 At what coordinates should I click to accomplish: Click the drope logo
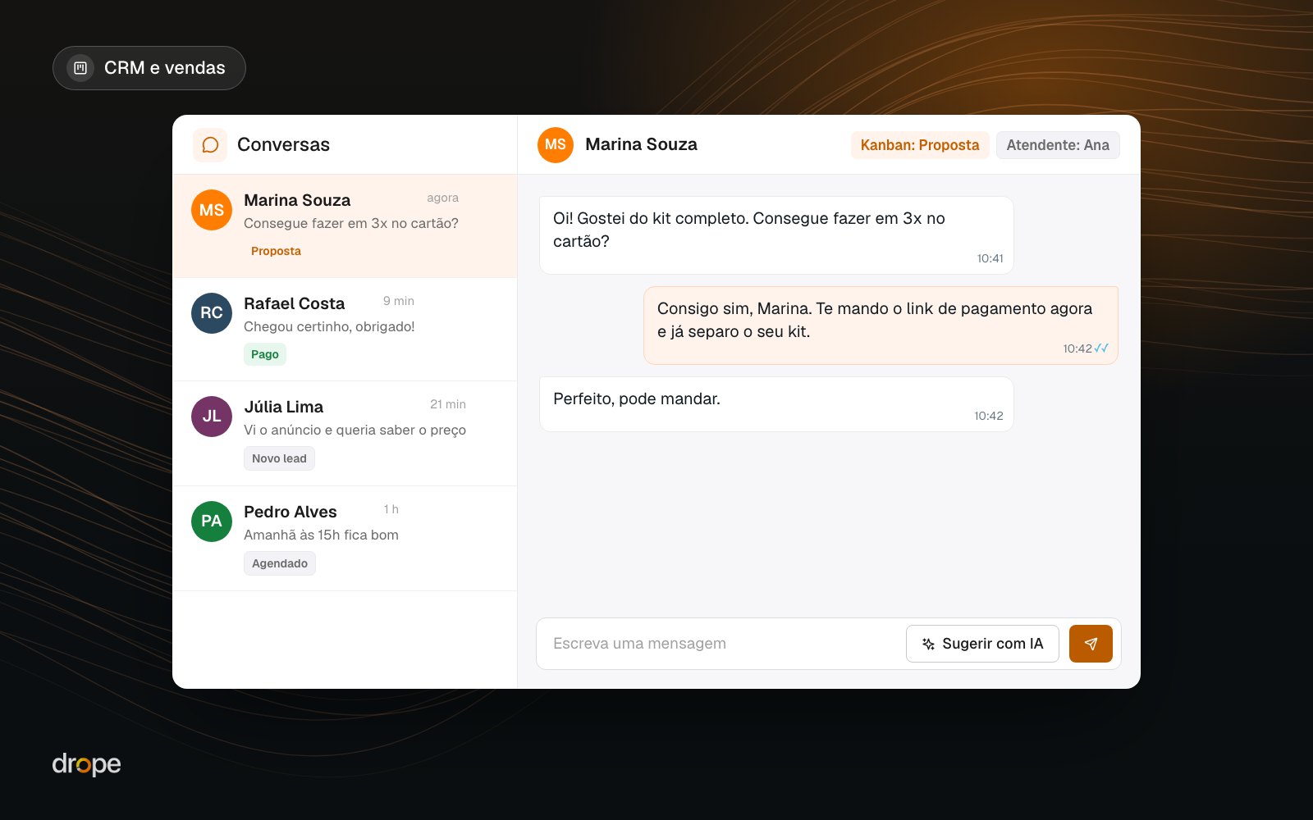click(86, 764)
